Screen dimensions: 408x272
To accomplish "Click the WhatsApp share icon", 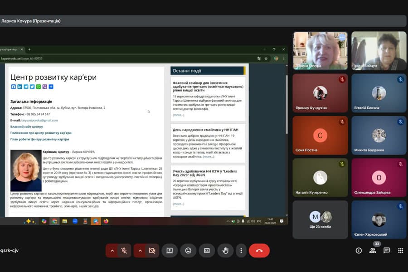I will (x=39, y=87).
